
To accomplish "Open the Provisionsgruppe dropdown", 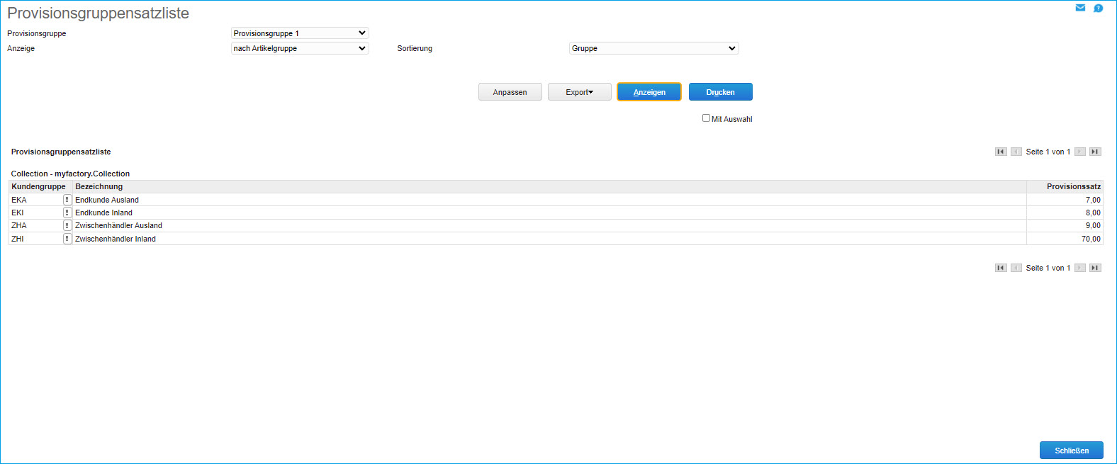I will tap(300, 33).
